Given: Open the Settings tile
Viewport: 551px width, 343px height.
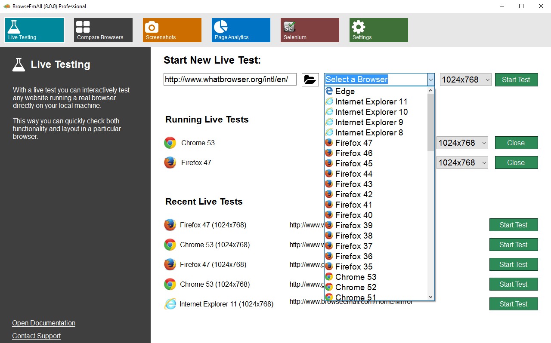Looking at the screenshot, I should 379,30.
